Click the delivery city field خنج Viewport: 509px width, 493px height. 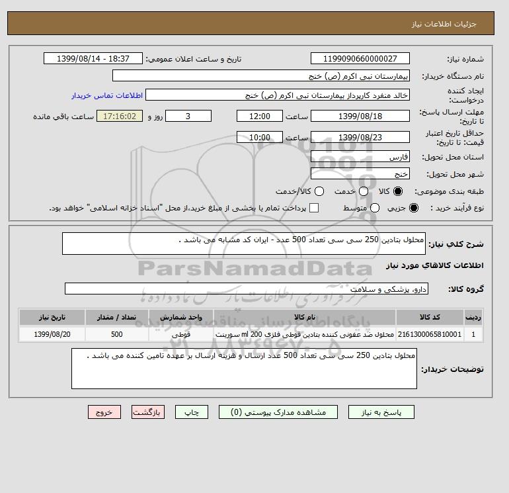tap(360, 173)
